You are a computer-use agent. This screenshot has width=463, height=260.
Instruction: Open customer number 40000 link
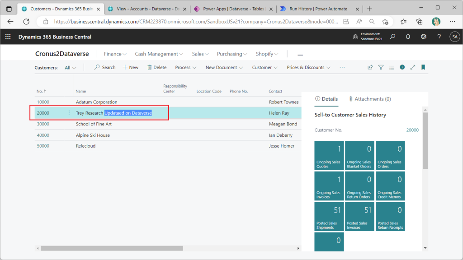tap(43, 135)
